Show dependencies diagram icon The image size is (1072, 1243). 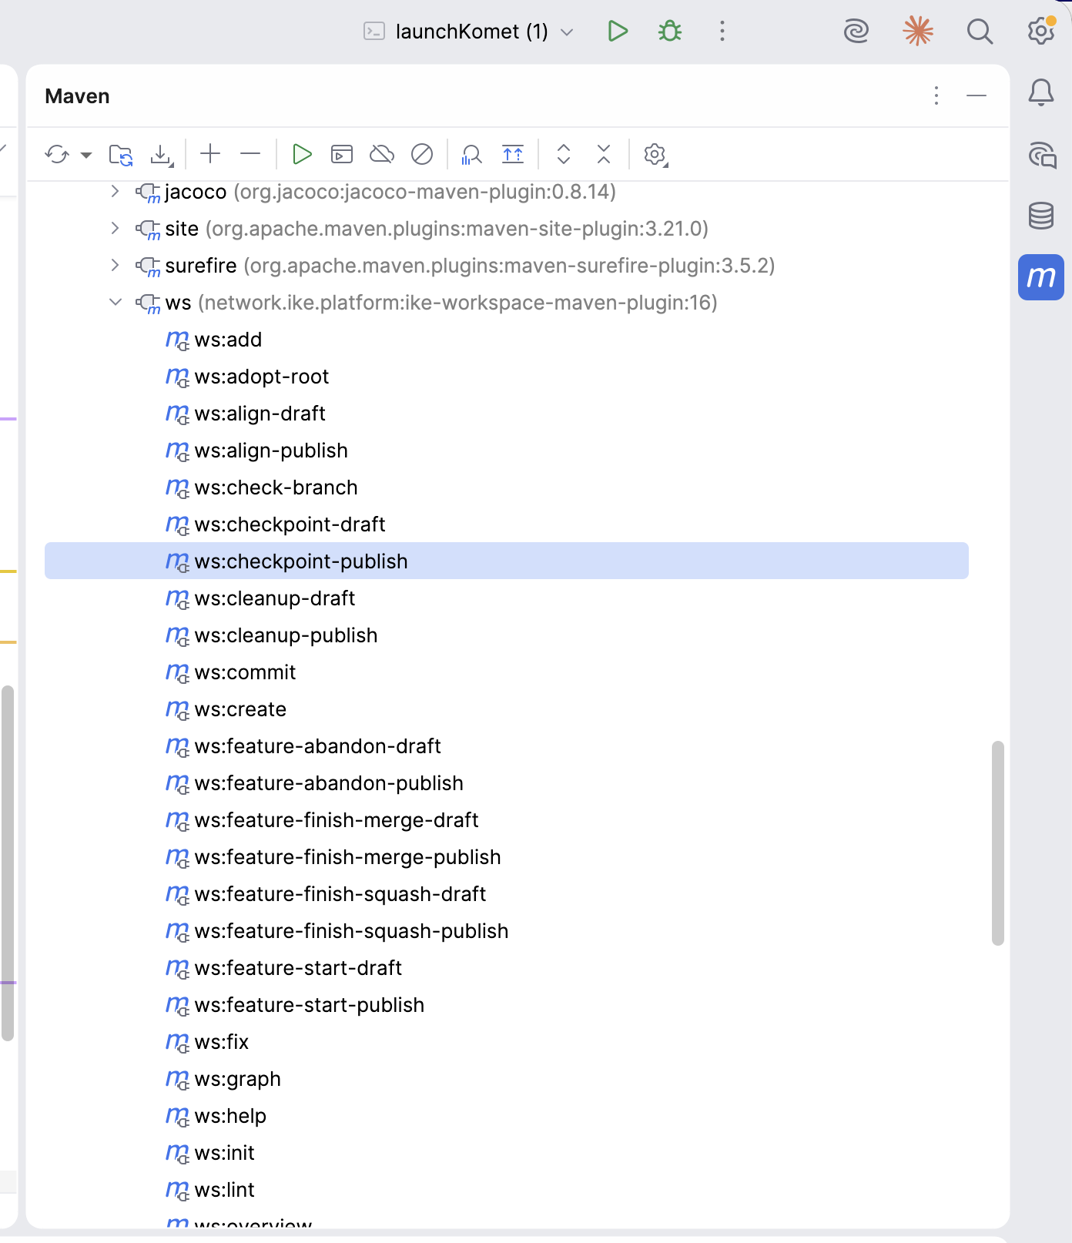pos(513,154)
